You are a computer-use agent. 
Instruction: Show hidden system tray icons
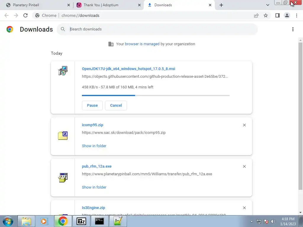(252, 221)
